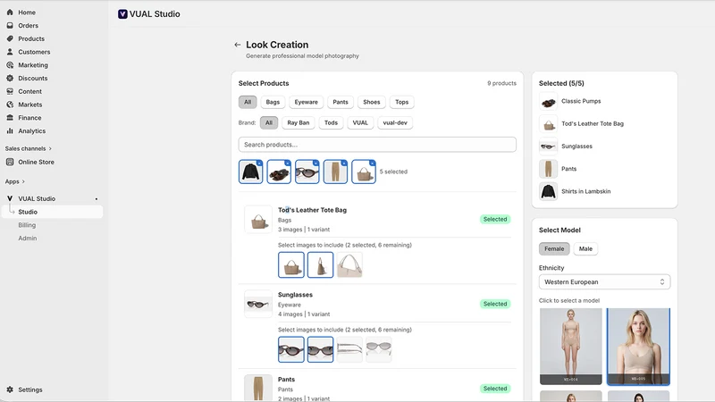Toggle Selected badge for Tod's Leather Tote Bag
Viewport: 715px width, 402px height.
pos(495,219)
